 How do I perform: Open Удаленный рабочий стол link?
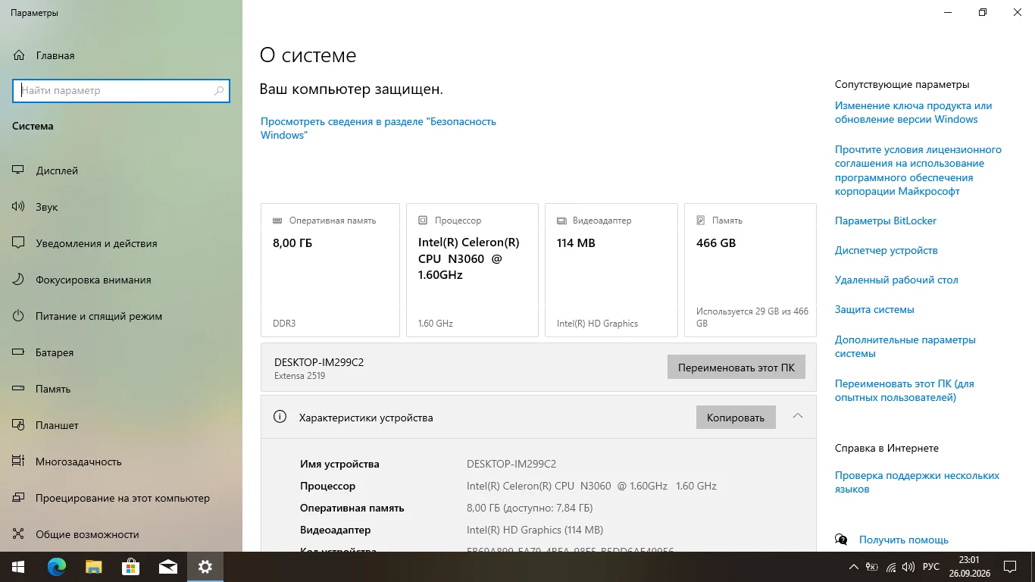pyautogui.click(x=896, y=280)
